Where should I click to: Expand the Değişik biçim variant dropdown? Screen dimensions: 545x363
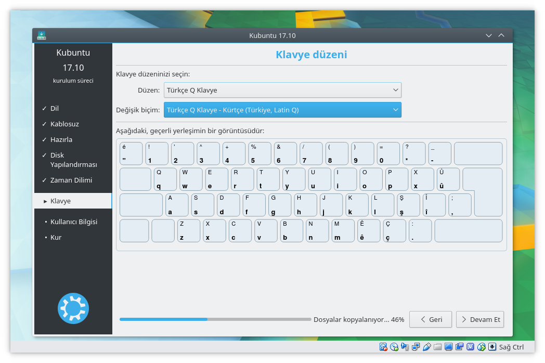(x=282, y=110)
